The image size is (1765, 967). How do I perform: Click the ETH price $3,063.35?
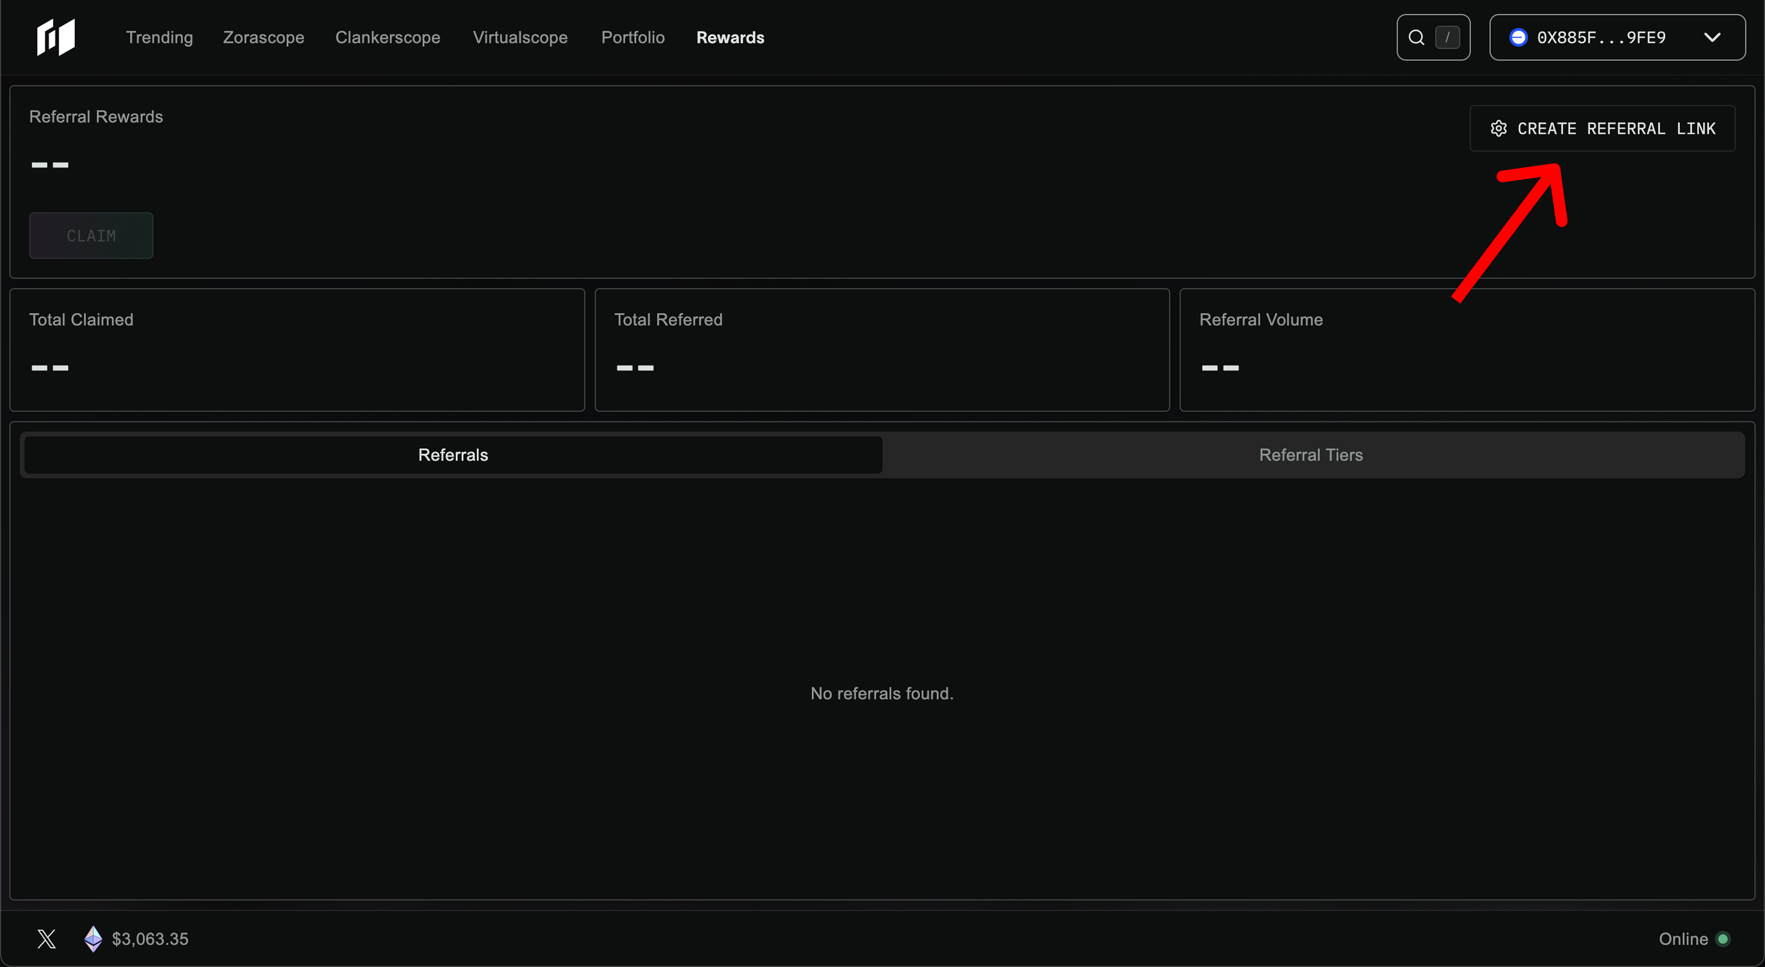[150, 939]
